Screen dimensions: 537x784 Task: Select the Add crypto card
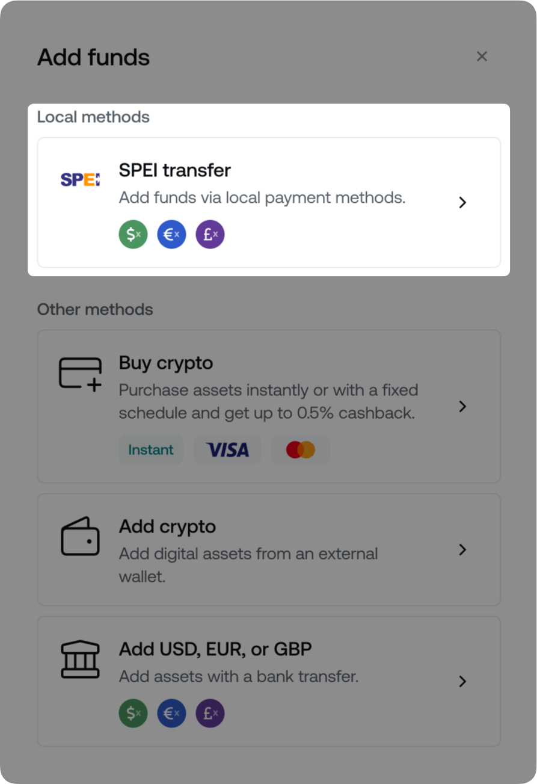(269, 549)
